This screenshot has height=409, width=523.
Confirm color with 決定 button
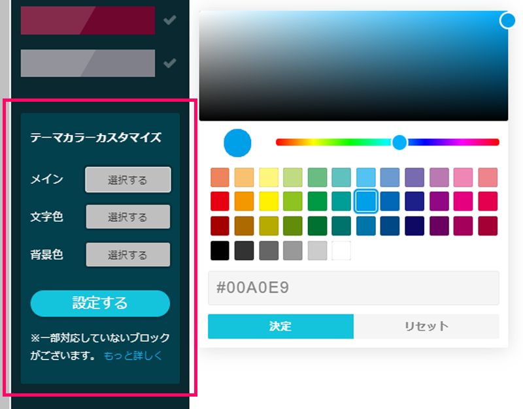[280, 326]
